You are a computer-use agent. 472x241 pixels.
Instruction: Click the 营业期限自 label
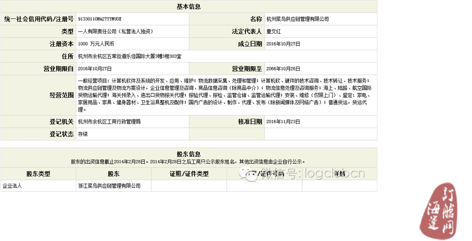(x=59, y=69)
